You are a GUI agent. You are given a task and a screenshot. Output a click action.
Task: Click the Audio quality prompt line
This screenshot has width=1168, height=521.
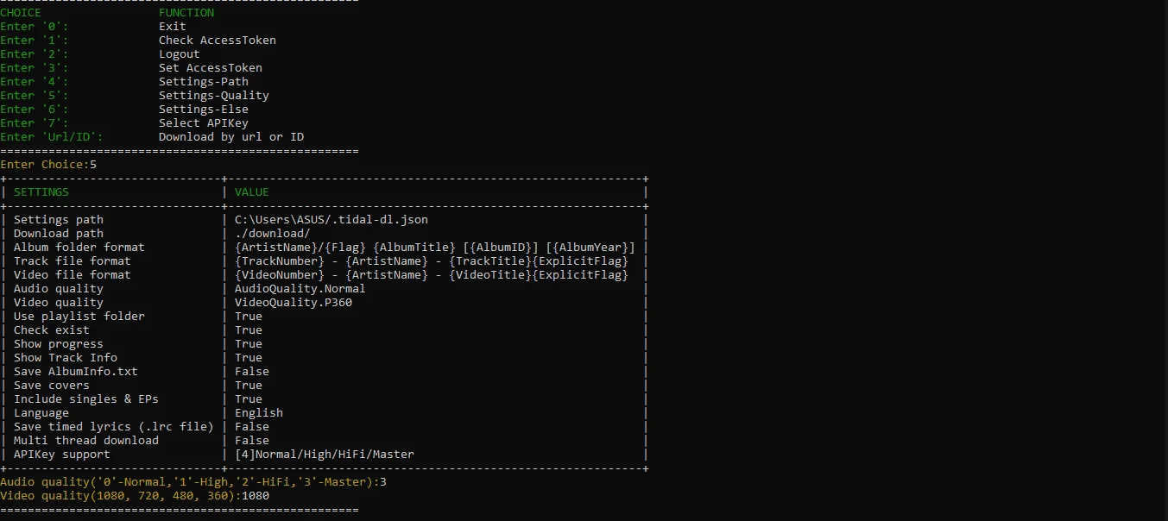click(x=193, y=482)
